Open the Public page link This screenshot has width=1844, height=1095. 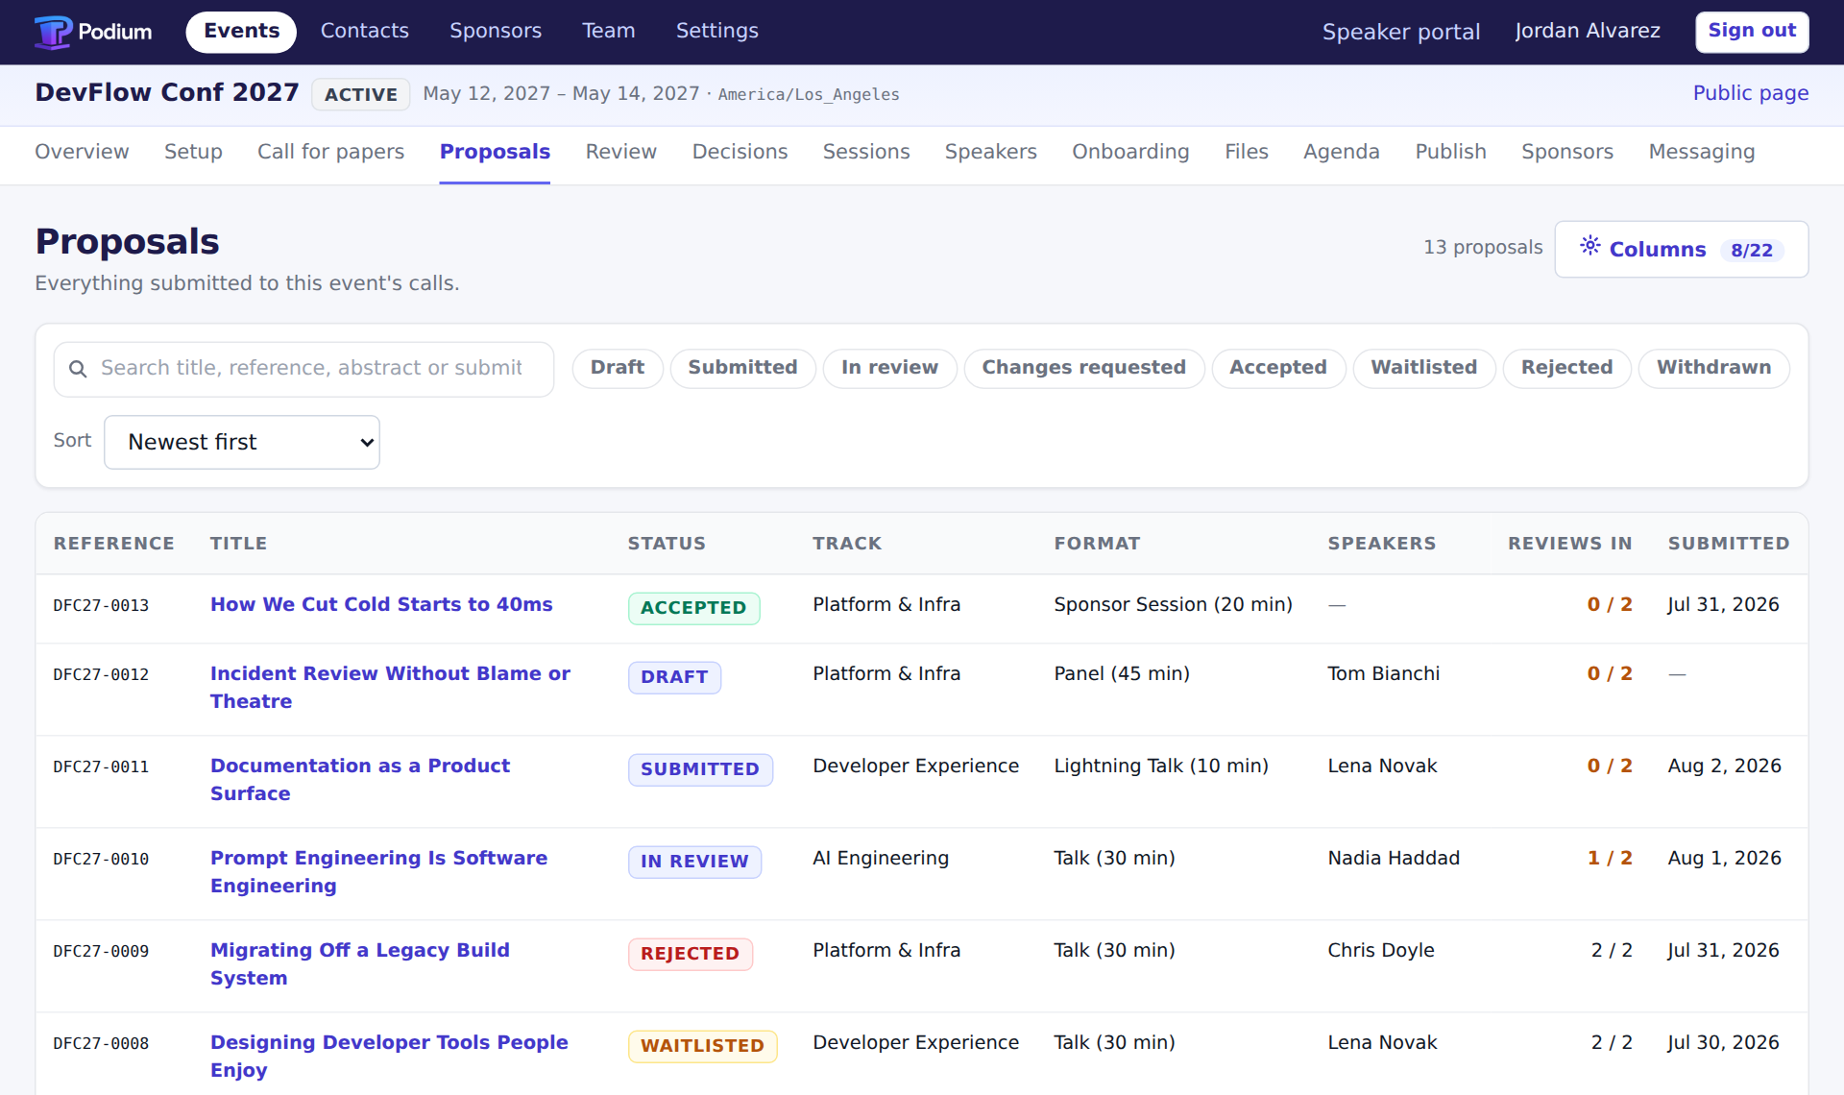pos(1750,93)
